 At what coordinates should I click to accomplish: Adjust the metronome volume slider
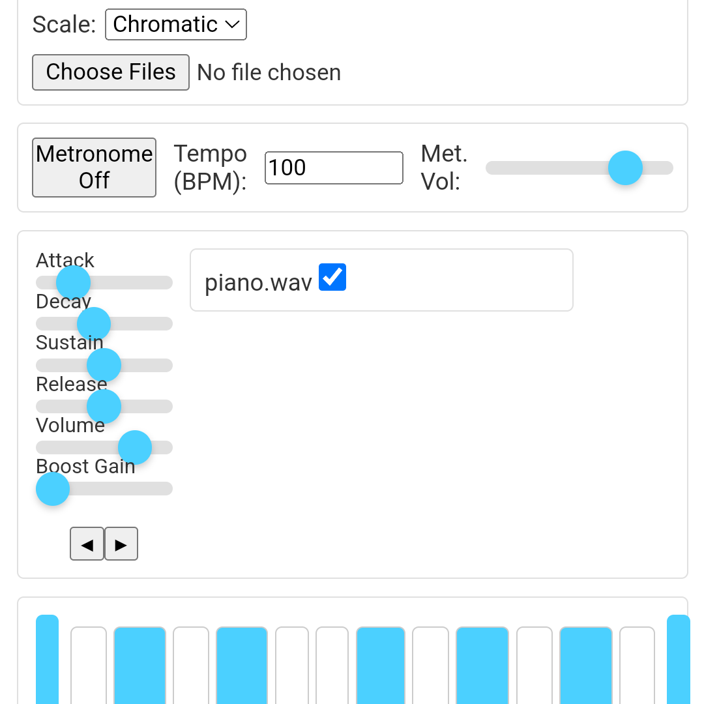click(625, 168)
